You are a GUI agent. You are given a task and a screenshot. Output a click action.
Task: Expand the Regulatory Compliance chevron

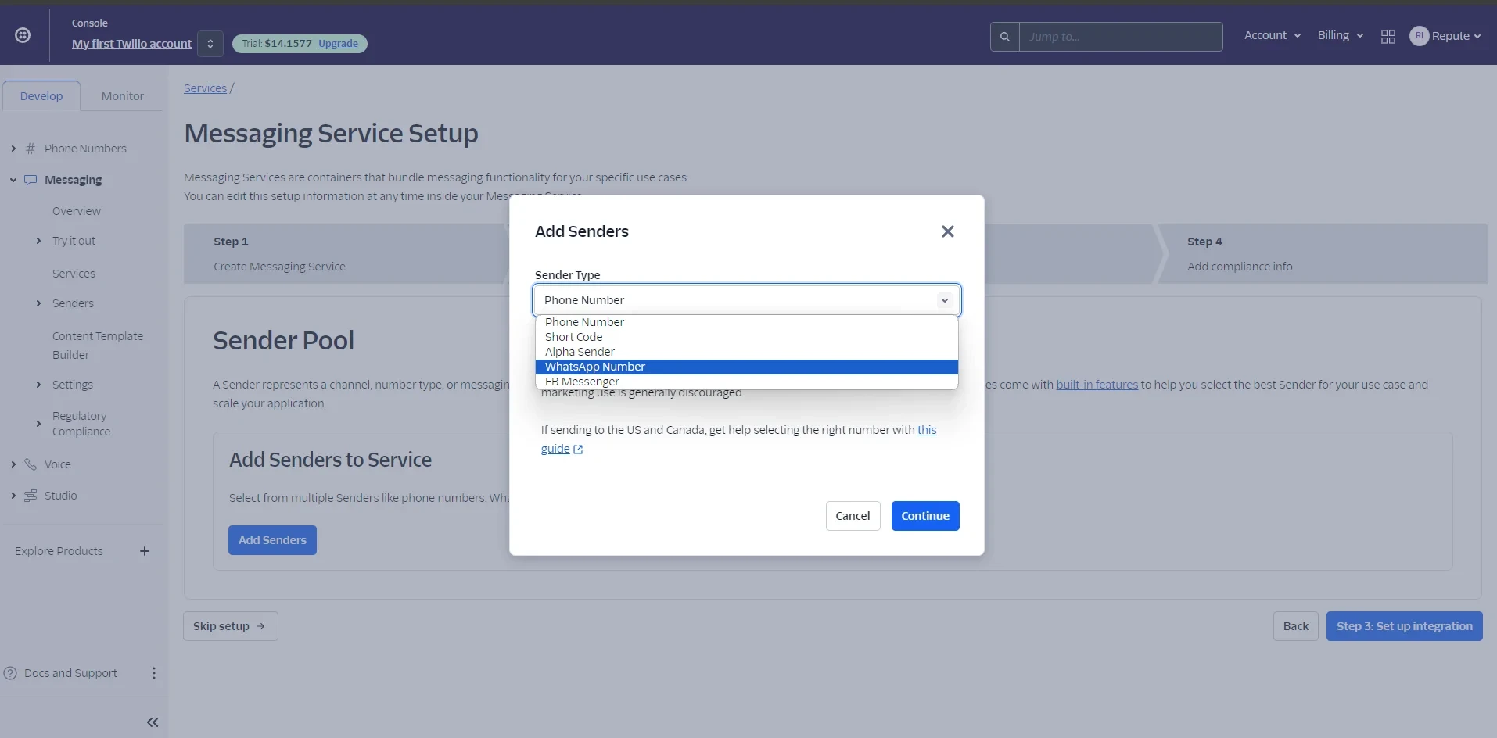[38, 424]
